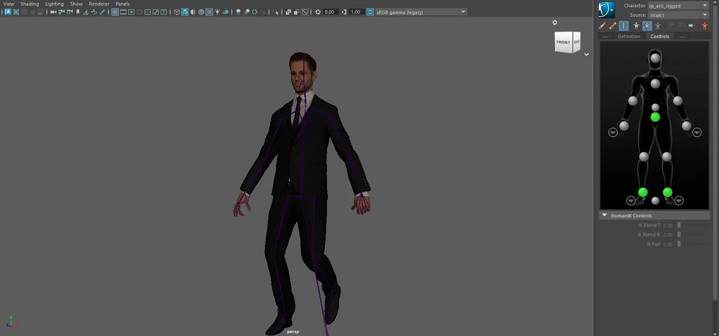This screenshot has height=336, width=719.
Task: Click the Screen Space Ambient Occlusion icon
Action: pyautogui.click(x=238, y=12)
